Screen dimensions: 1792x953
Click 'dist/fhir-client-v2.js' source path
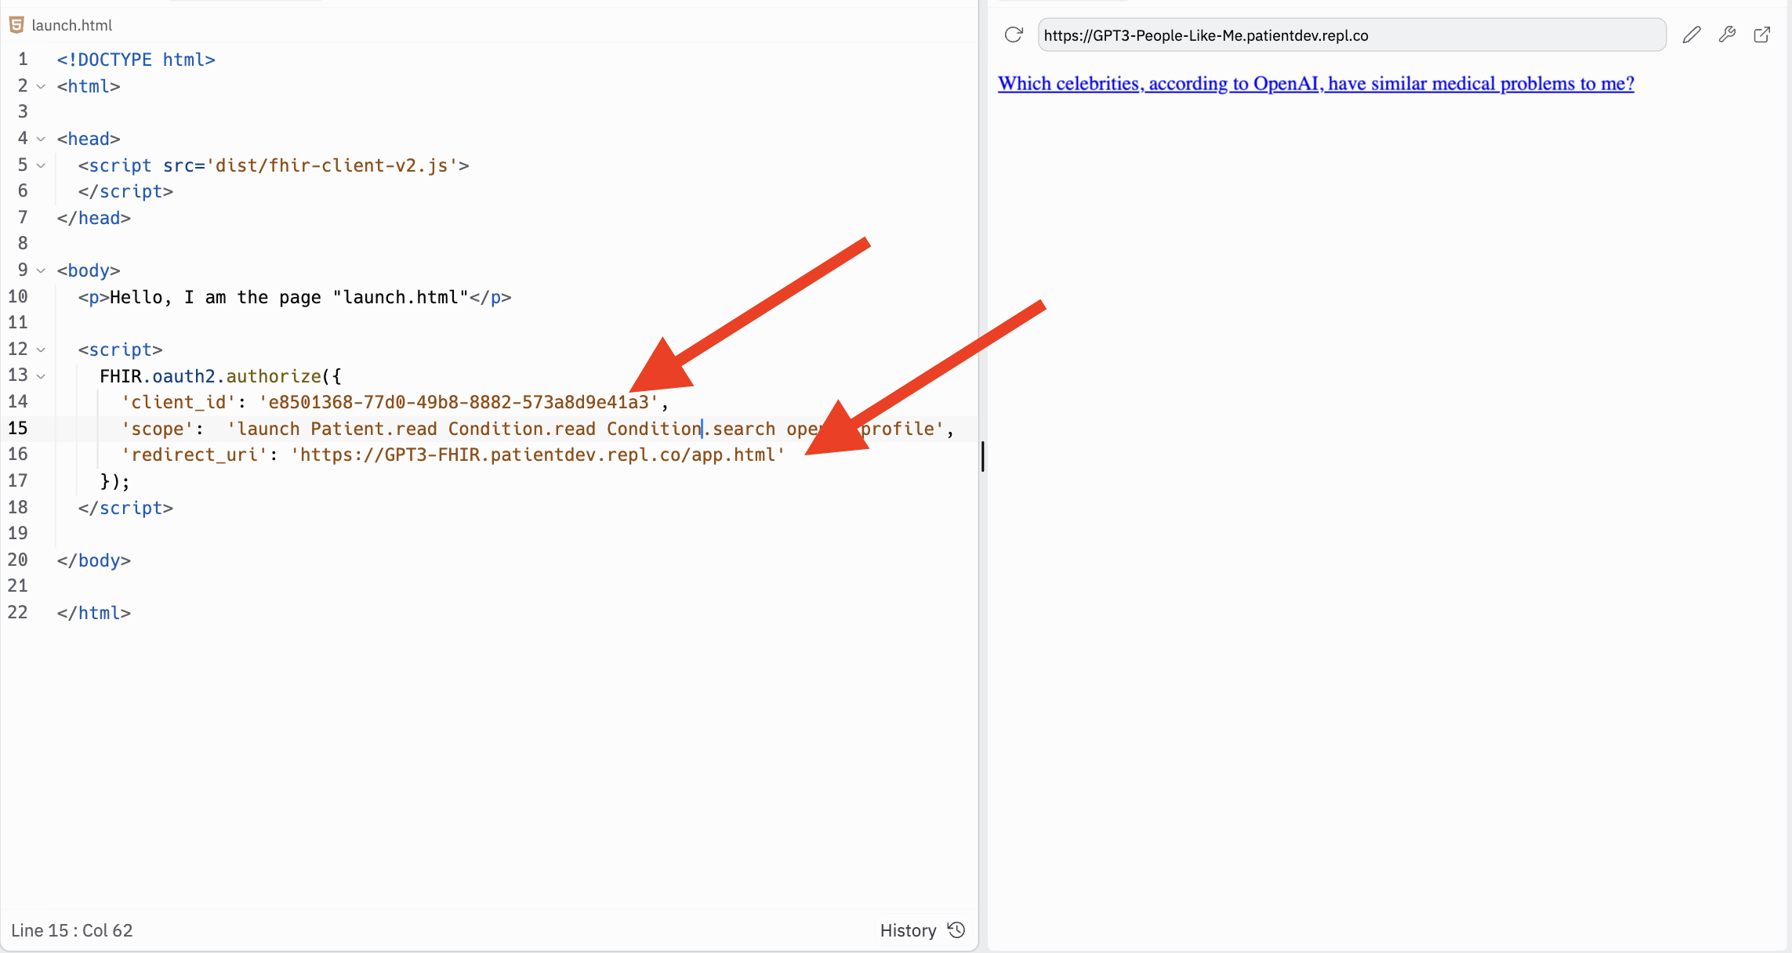332,165
